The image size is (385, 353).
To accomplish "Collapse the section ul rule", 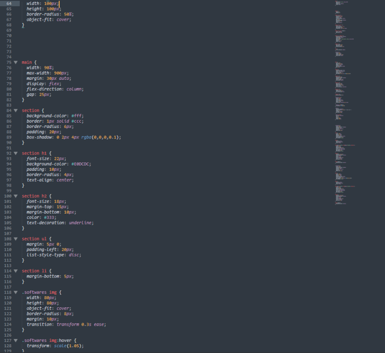I will 15,239.
